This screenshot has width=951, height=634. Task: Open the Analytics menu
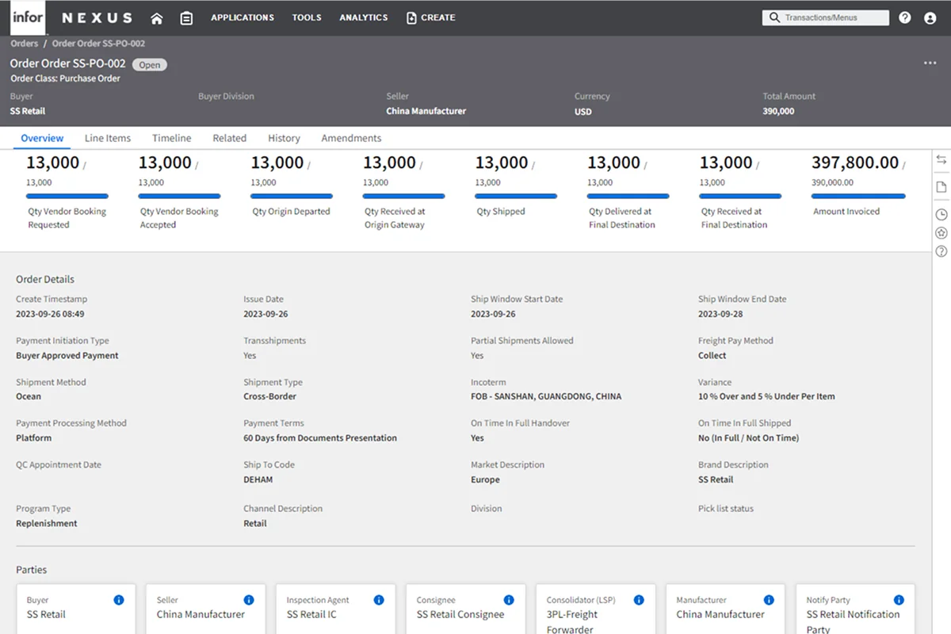click(364, 17)
